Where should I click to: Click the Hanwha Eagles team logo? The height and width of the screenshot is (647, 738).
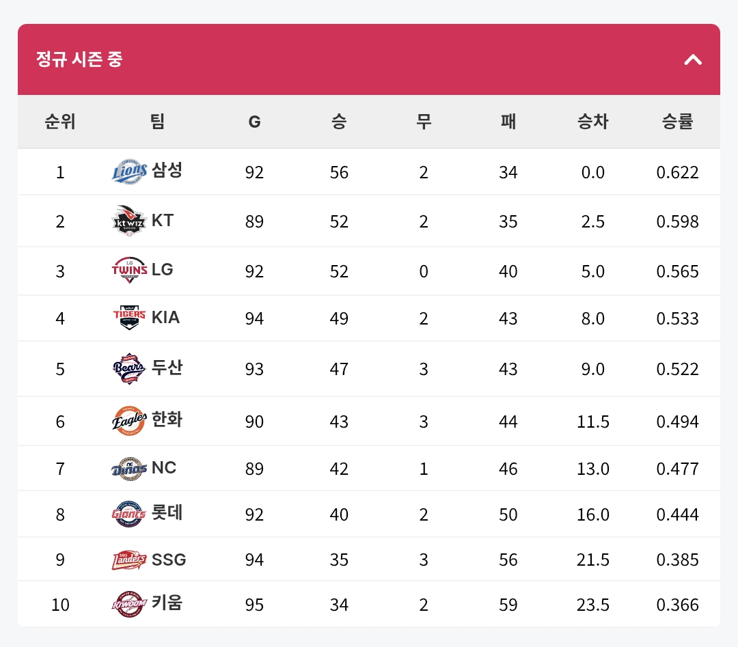click(x=129, y=421)
